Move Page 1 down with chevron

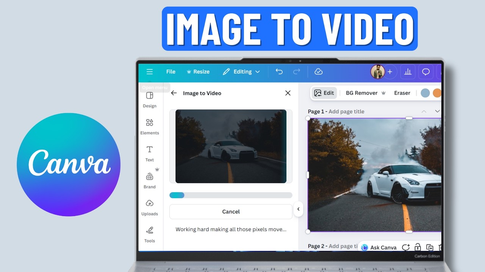(x=437, y=111)
